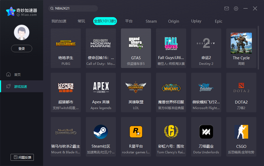Click the Flight Simulator logo
The height and width of the screenshot is (166, 264).
pyautogui.click(x=206, y=87)
